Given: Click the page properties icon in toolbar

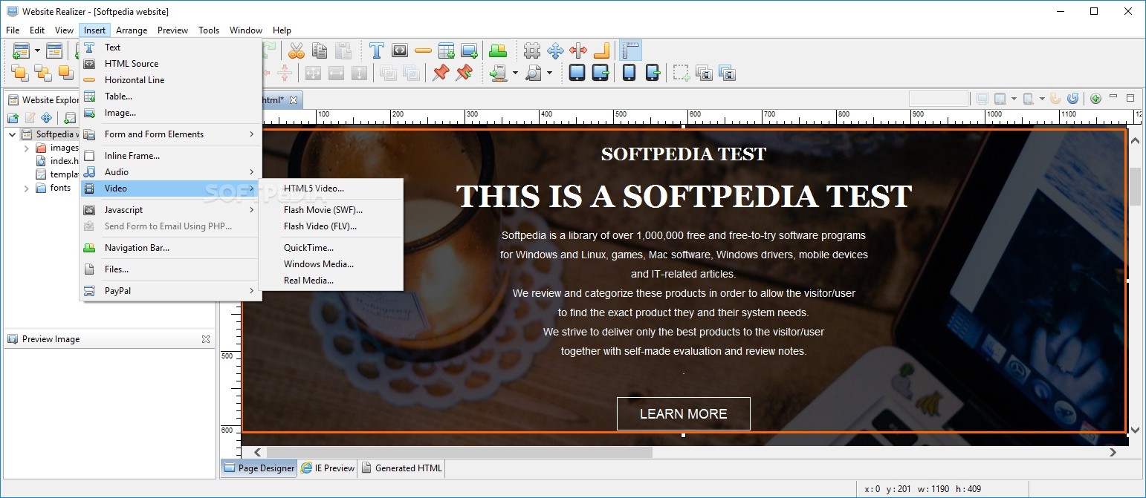Looking at the screenshot, I should pos(54,50).
